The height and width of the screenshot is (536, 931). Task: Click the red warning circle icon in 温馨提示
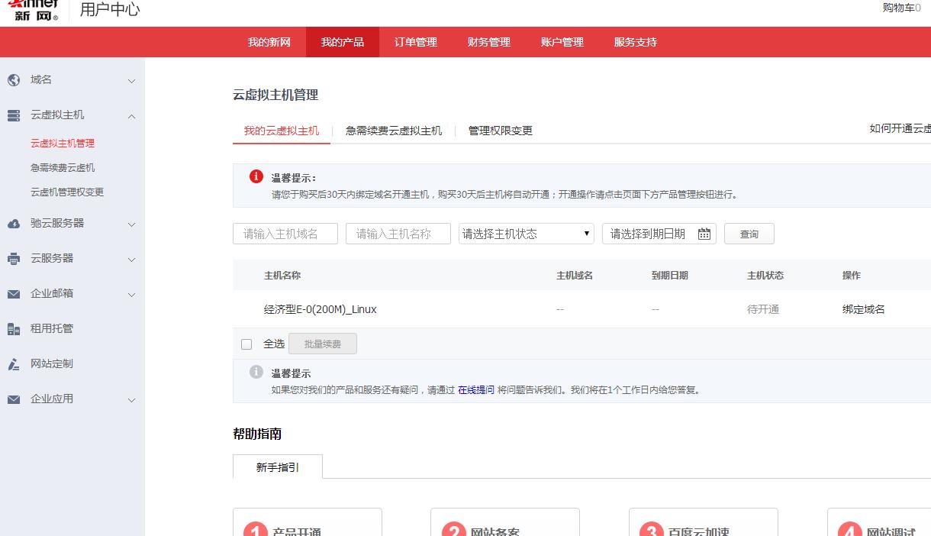point(256,176)
